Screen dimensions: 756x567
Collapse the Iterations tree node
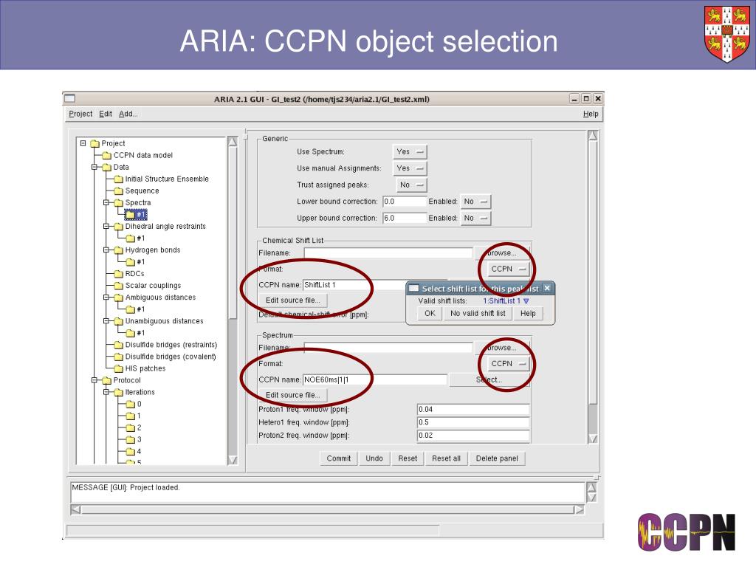[x=106, y=392]
